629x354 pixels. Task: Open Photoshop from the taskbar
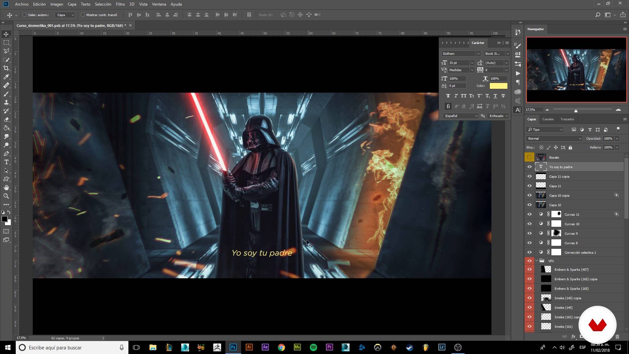(x=233, y=347)
